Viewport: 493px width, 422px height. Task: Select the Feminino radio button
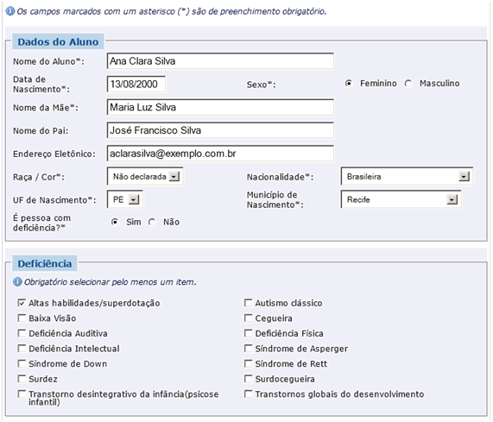tap(348, 84)
